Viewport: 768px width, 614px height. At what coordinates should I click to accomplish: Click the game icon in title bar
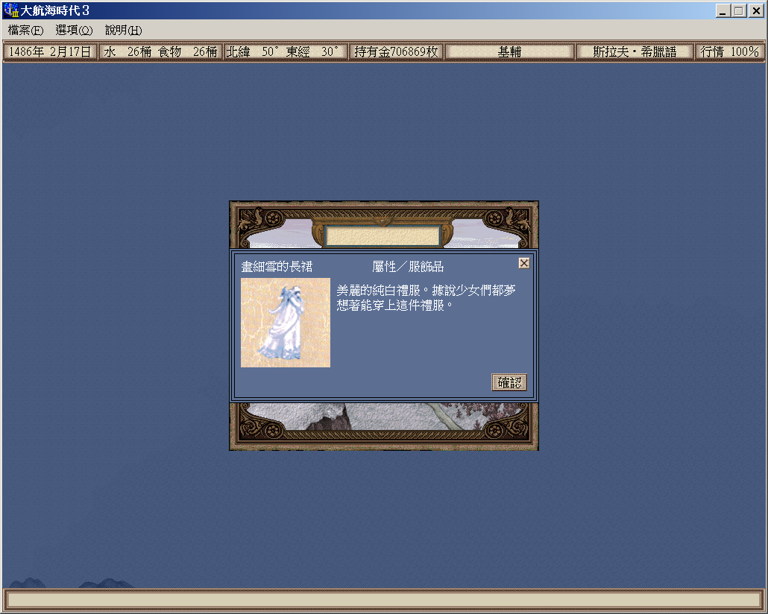[10, 10]
